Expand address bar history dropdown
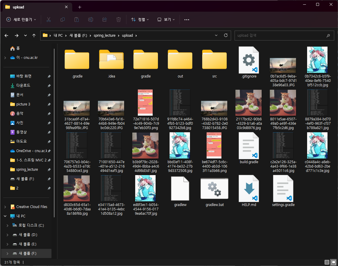338x266 pixels. click(216, 35)
